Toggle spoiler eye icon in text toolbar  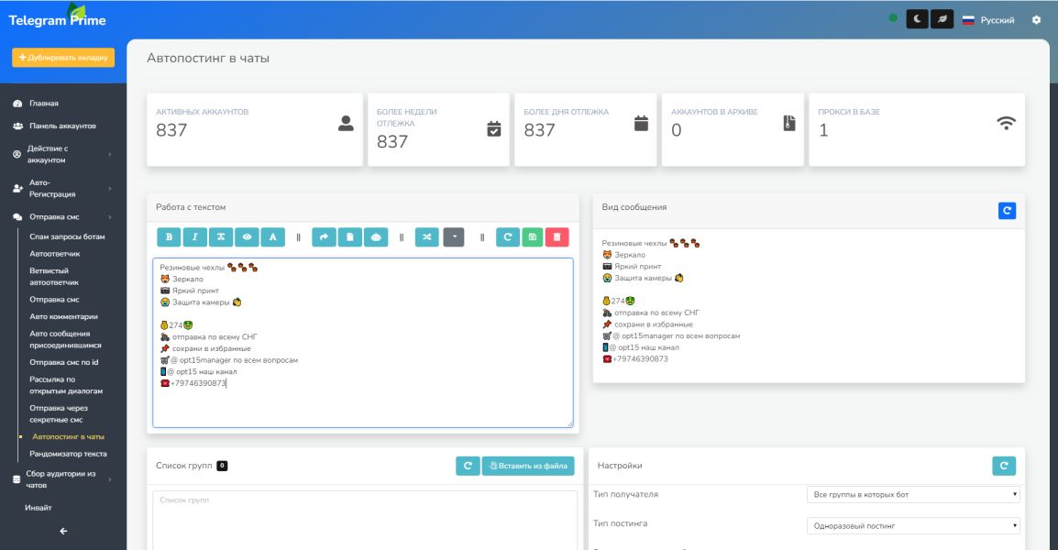(246, 237)
